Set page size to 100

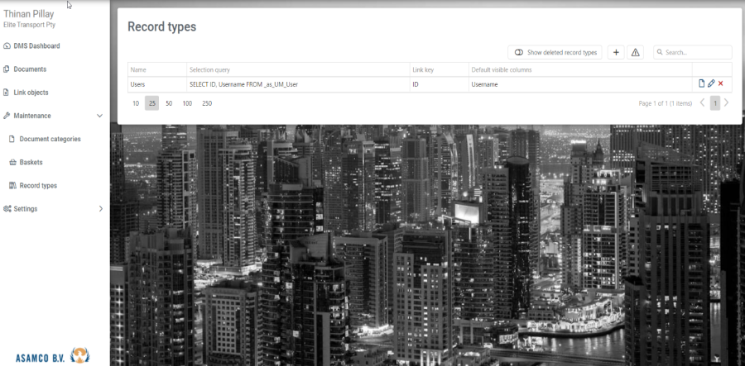[187, 103]
